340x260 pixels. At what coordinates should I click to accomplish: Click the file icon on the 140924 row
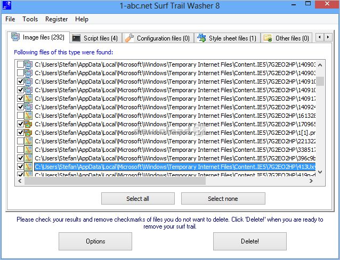pyautogui.click(x=28, y=107)
